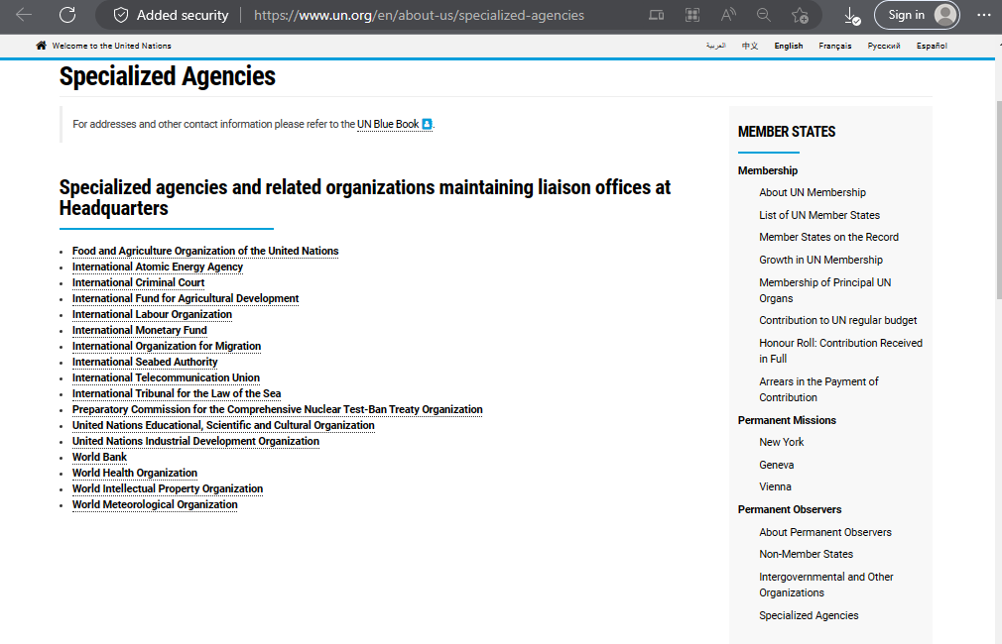Viewport: 1002px width, 644px height.
Task: Click the grid icon in the address bar
Action: (692, 15)
